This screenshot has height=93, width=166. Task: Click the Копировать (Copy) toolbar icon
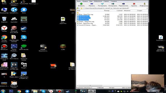[x=113, y=4]
